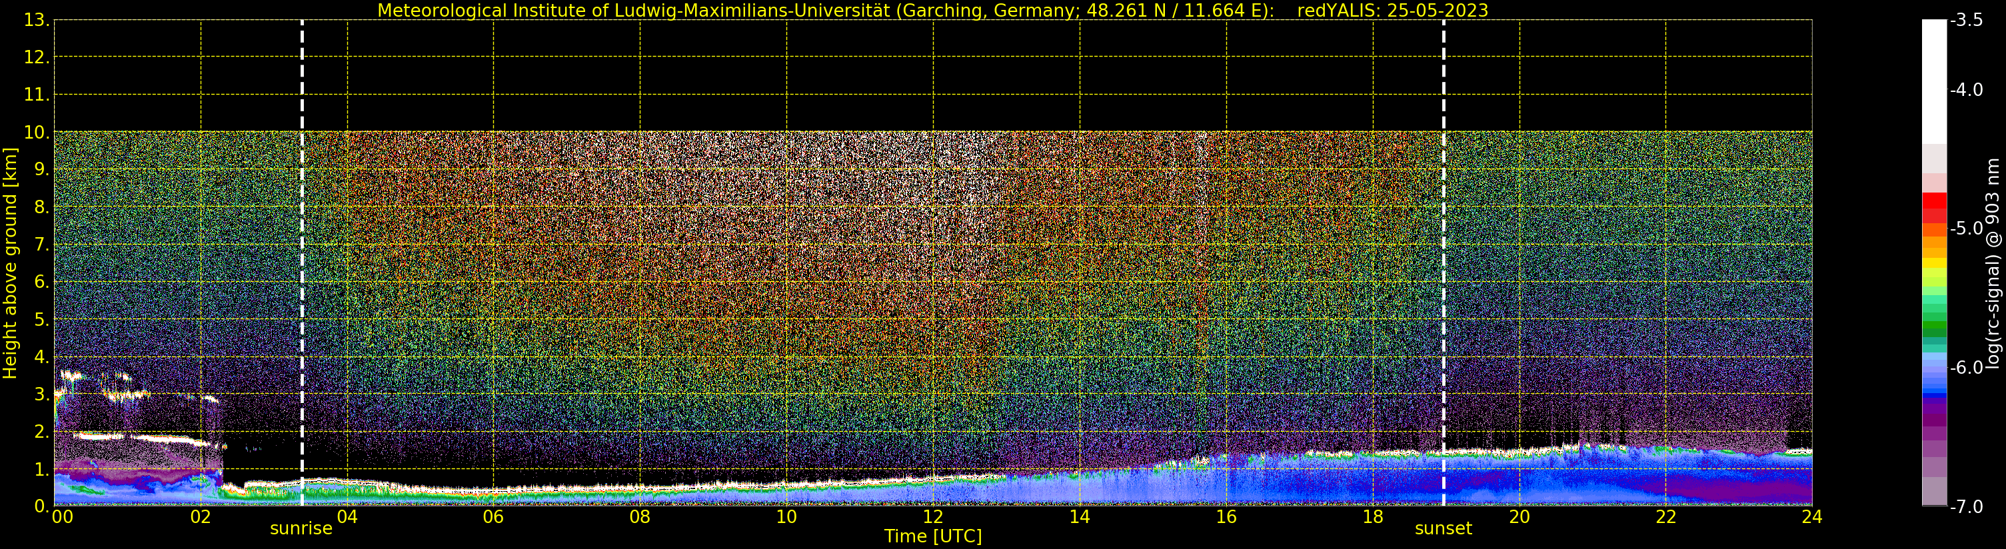2006x549 pixels.
Task: Click the 20 tick on the time axis
Action: pos(1519,517)
